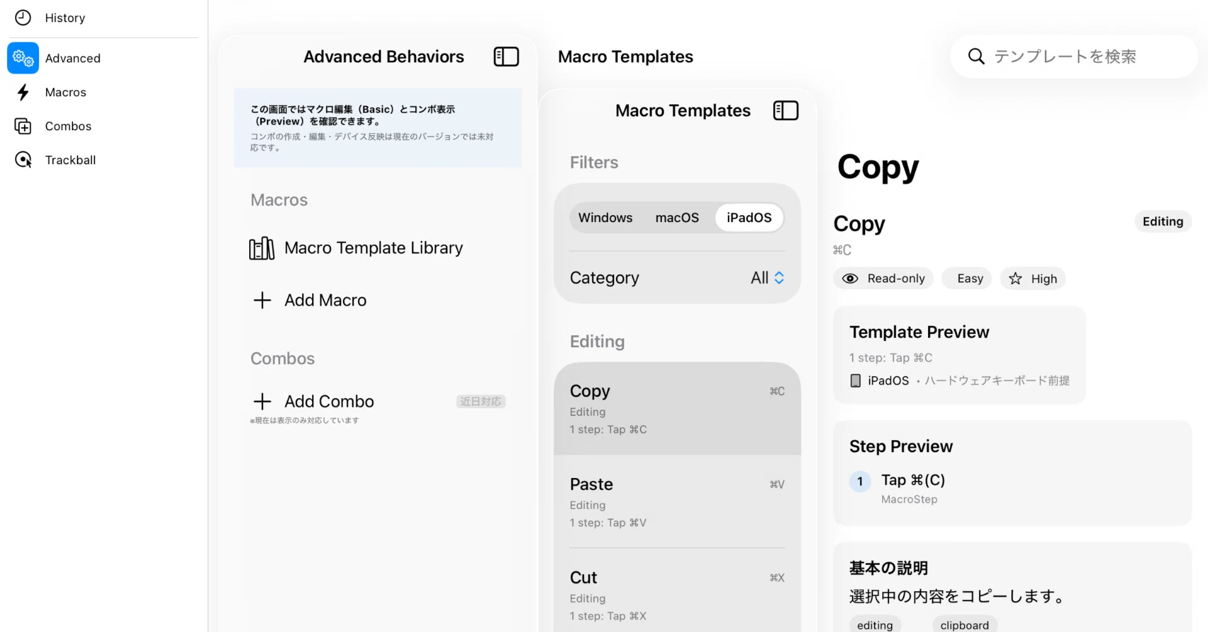This screenshot has height=632, width=1208.
Task: Select the Paste template row
Action: 677,502
